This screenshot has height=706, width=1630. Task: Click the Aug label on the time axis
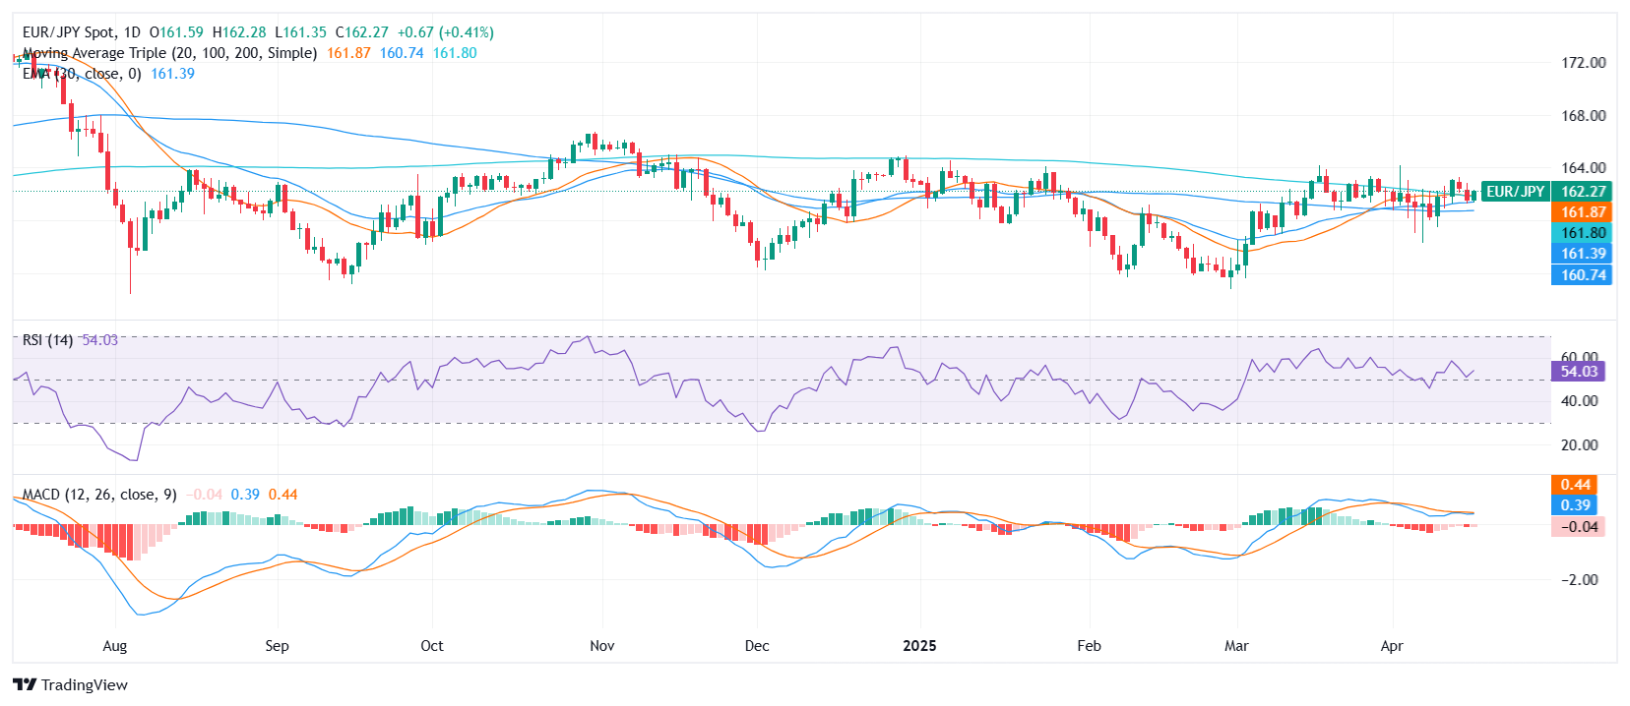pos(115,646)
